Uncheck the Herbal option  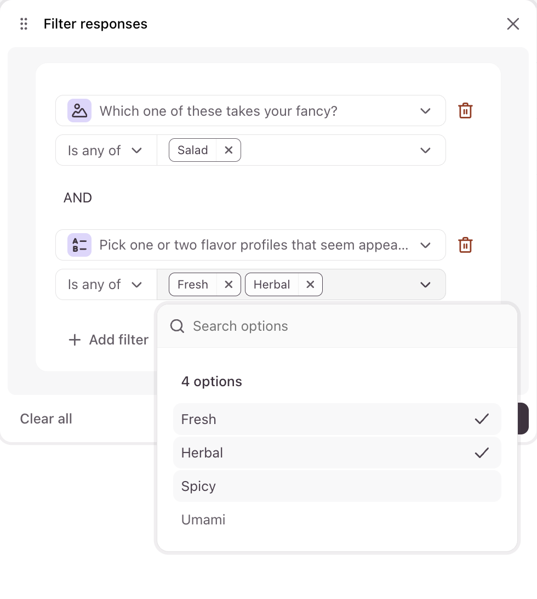click(336, 453)
